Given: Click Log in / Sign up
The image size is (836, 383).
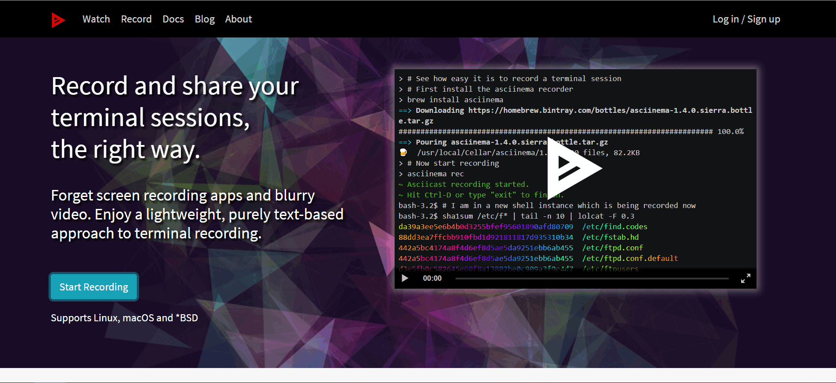Looking at the screenshot, I should (x=746, y=19).
